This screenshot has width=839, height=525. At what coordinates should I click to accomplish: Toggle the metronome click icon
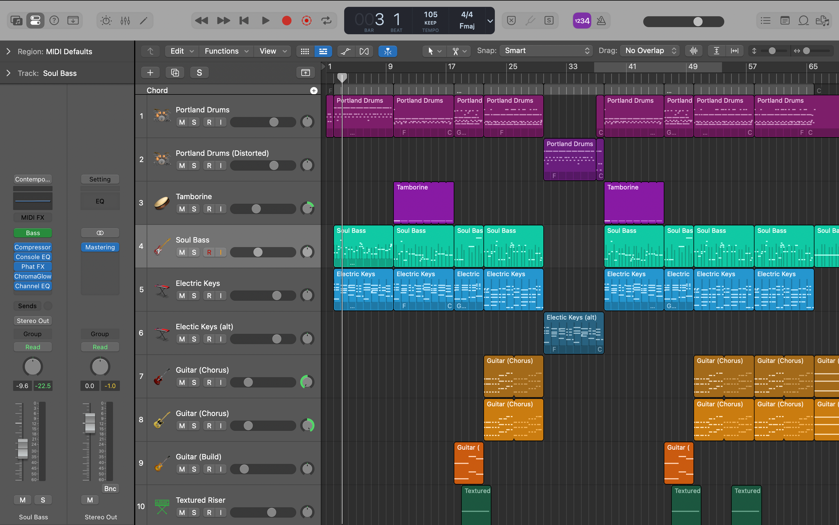pos(601,21)
